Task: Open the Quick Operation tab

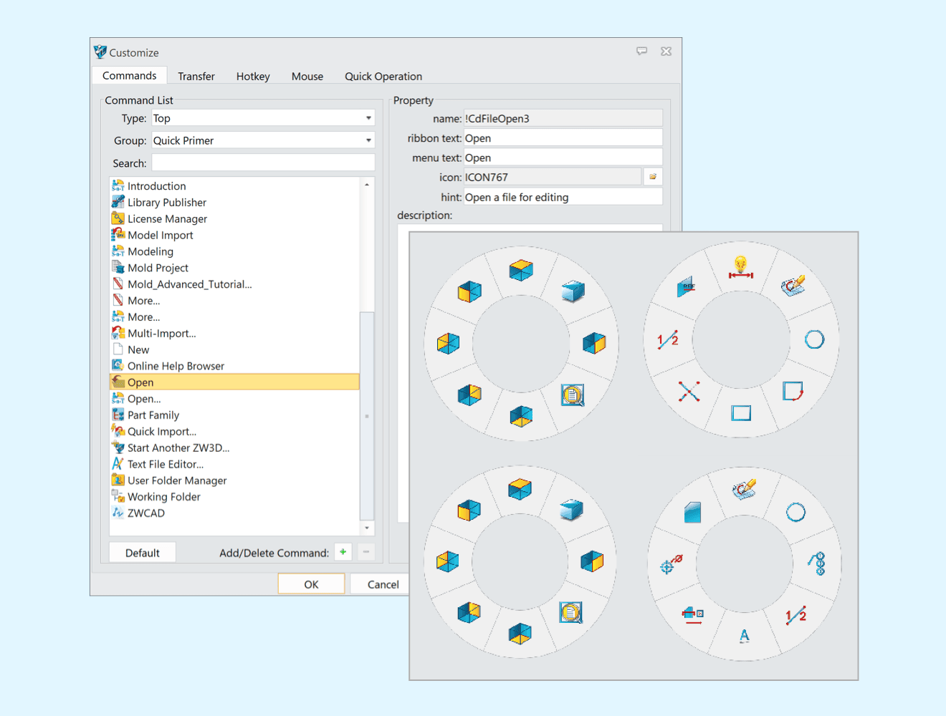Action: (x=383, y=77)
